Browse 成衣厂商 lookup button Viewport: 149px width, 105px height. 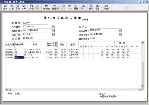tap(53, 34)
